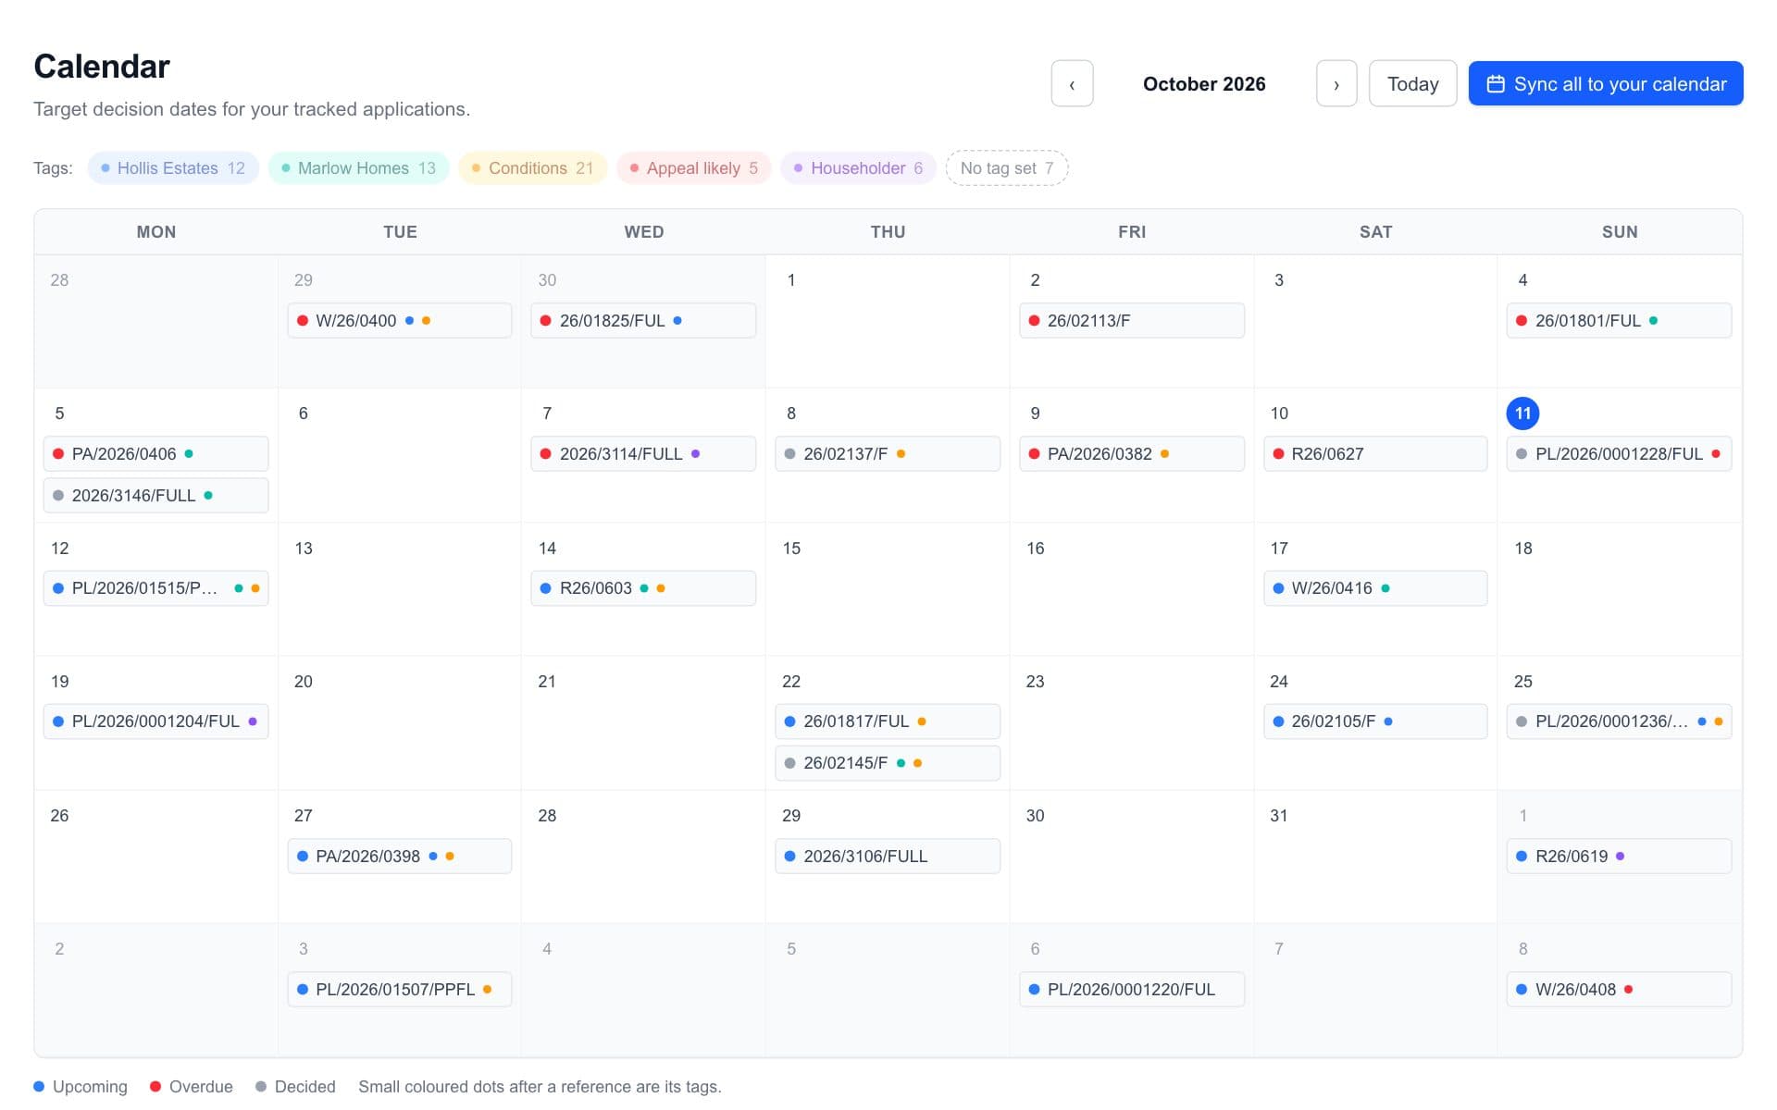Viewport: 1777px width, 1110px height.
Task: Open application 26/02145/F
Action: [888, 763]
